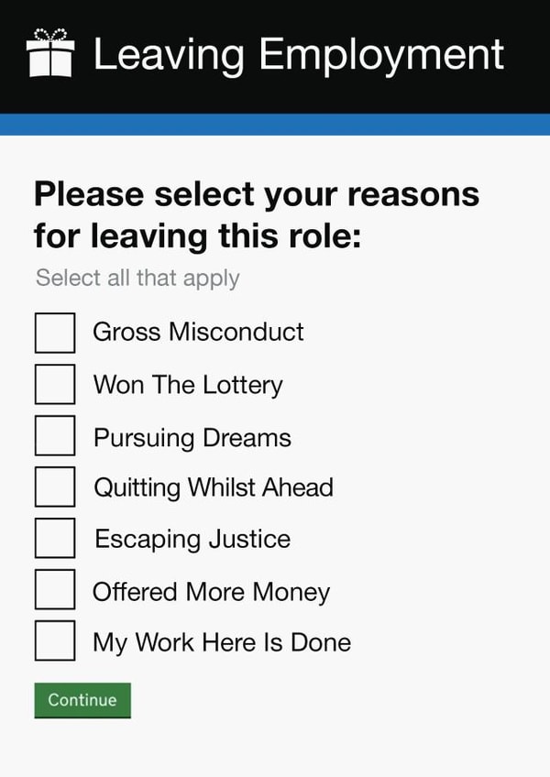Check the Won The Lottery checkbox

point(54,384)
